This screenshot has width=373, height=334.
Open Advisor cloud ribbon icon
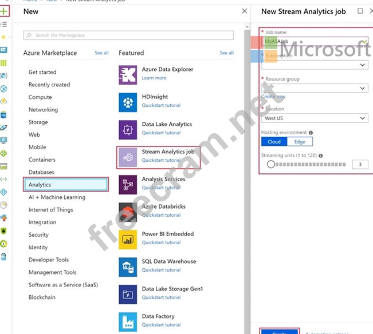[3, 218]
